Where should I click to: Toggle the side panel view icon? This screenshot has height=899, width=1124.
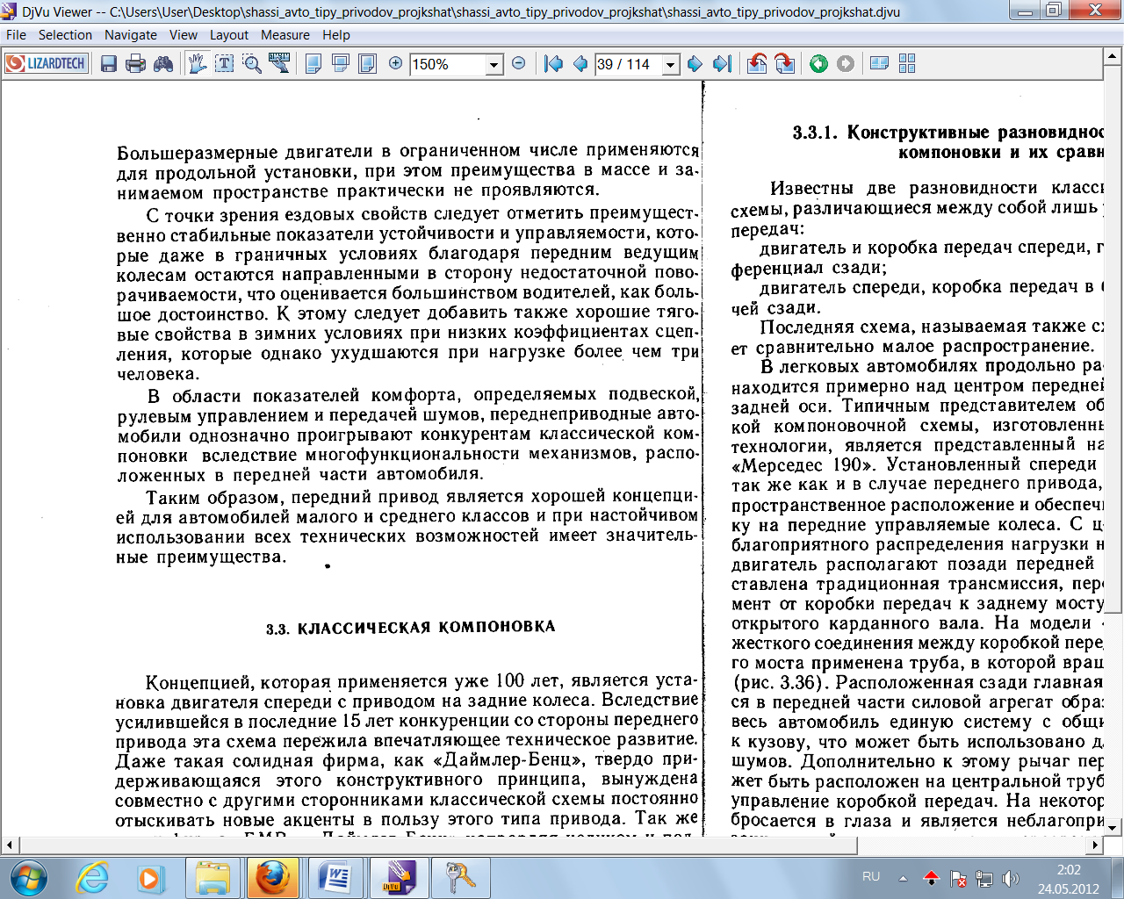879,64
